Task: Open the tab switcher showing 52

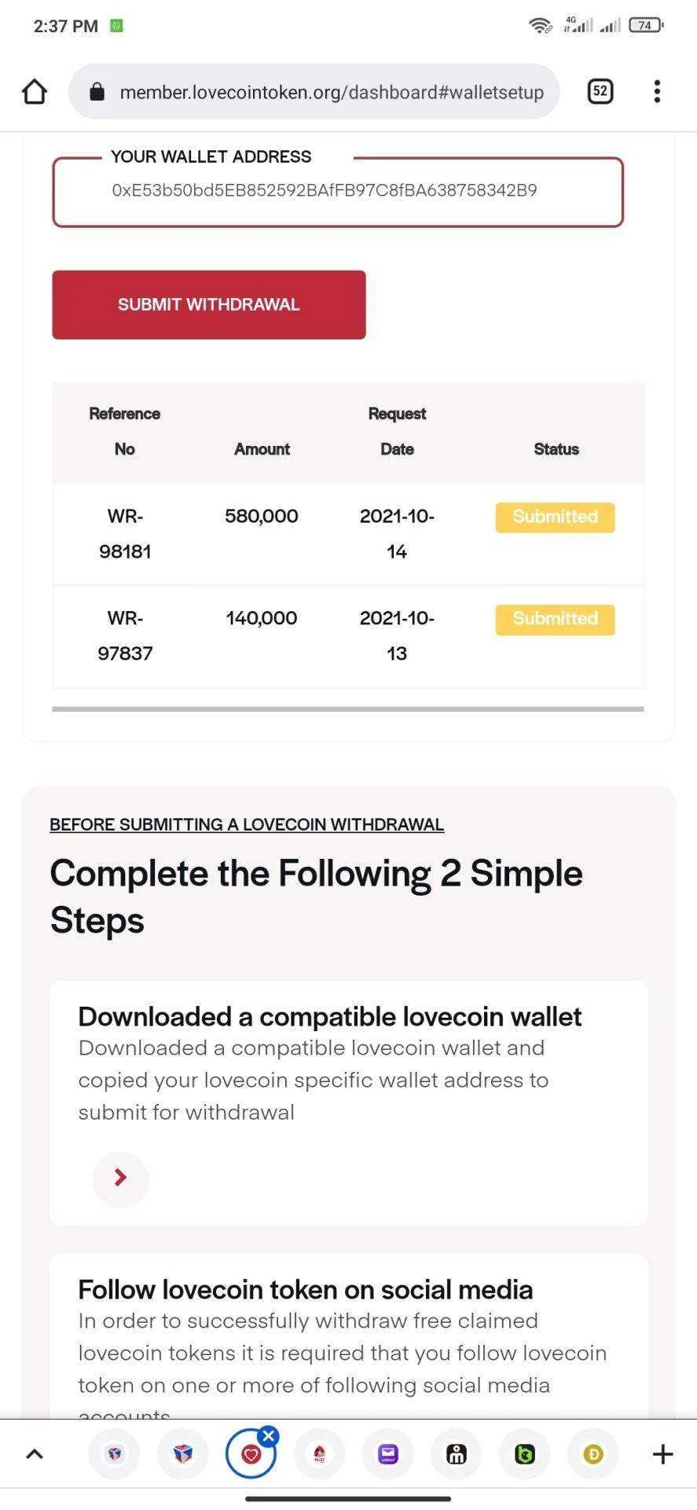Action: point(600,91)
